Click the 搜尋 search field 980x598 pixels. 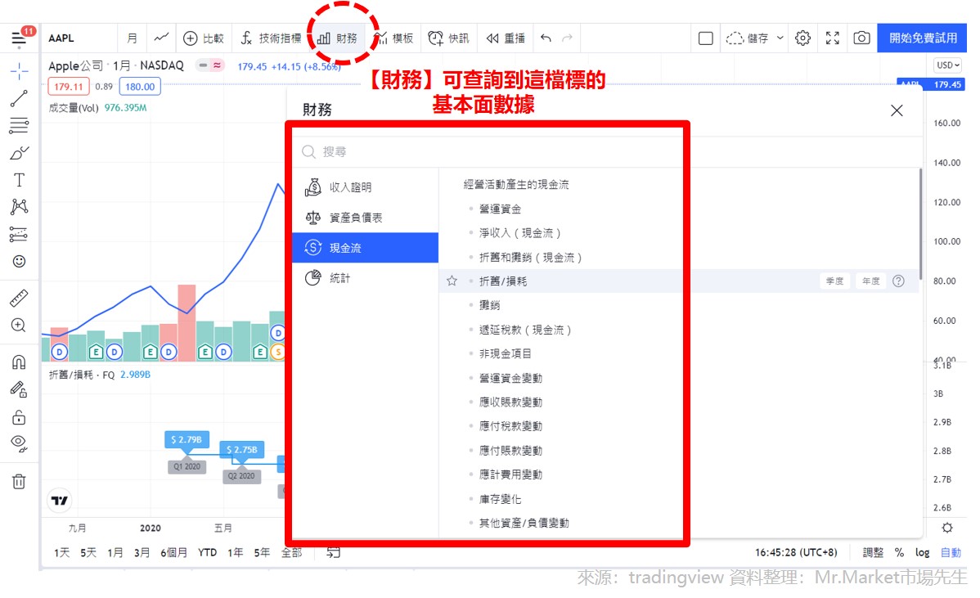(x=489, y=152)
